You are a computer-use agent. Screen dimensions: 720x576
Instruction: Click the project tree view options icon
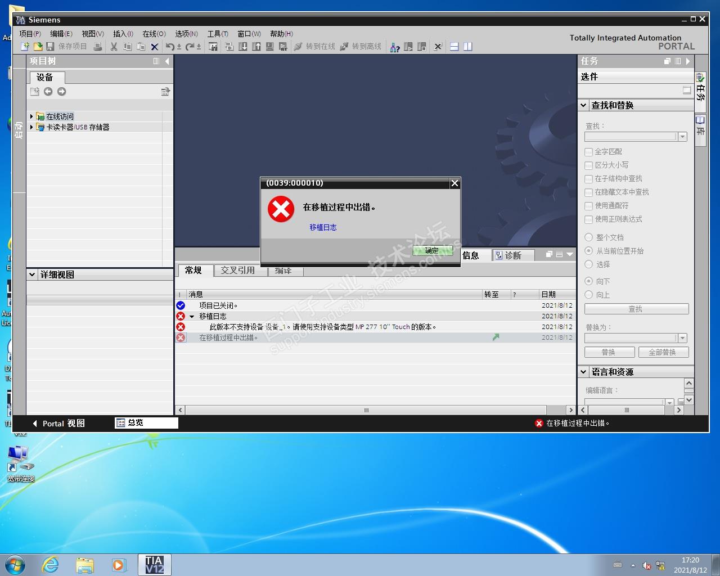(165, 92)
